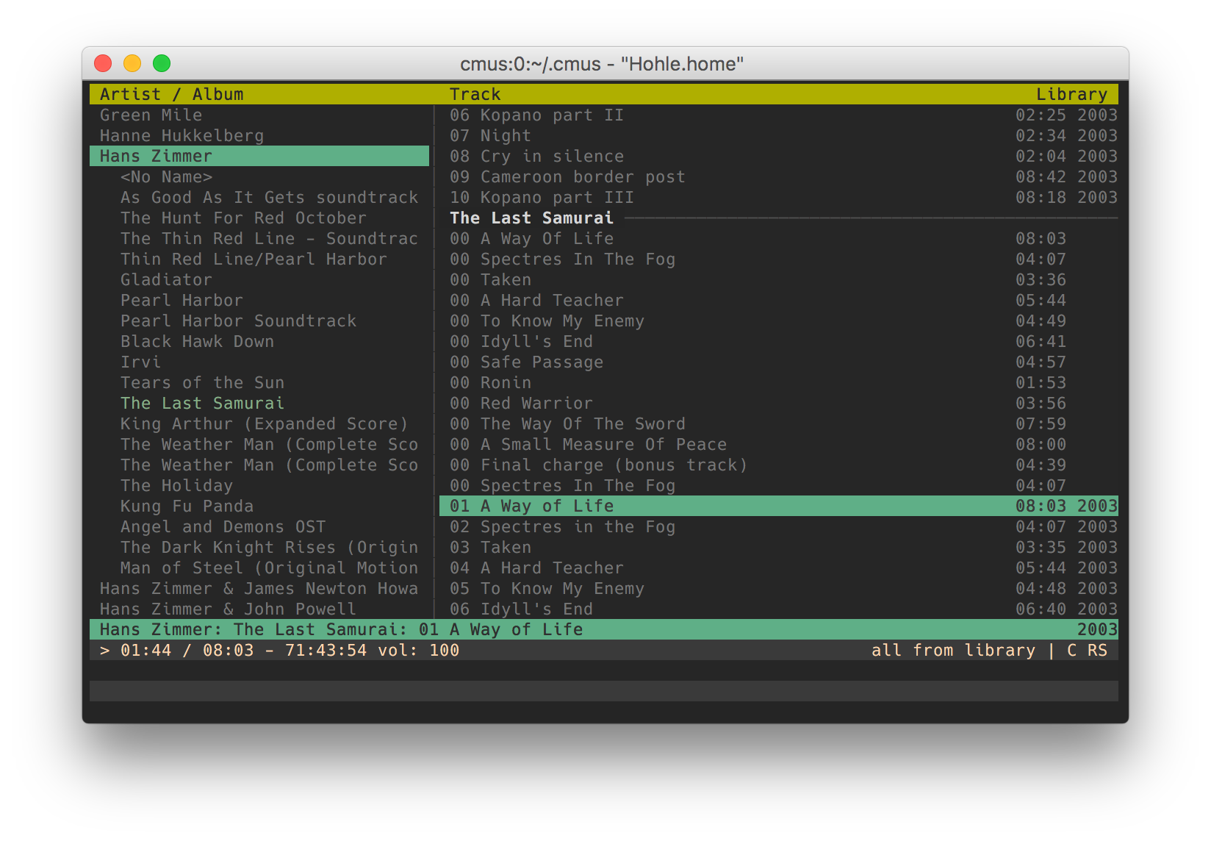Select track 00 The Way Of The Sword

click(779, 423)
